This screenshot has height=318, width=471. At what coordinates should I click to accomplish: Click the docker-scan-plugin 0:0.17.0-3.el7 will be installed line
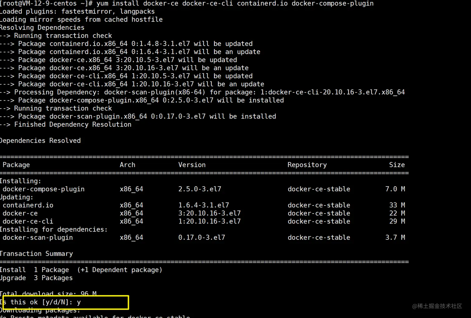(x=138, y=117)
